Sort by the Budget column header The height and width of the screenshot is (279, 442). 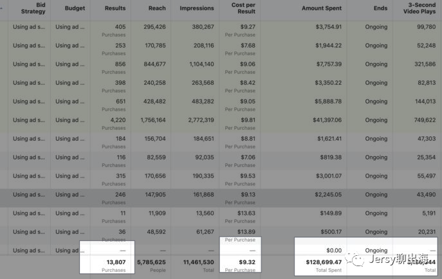tap(75, 8)
